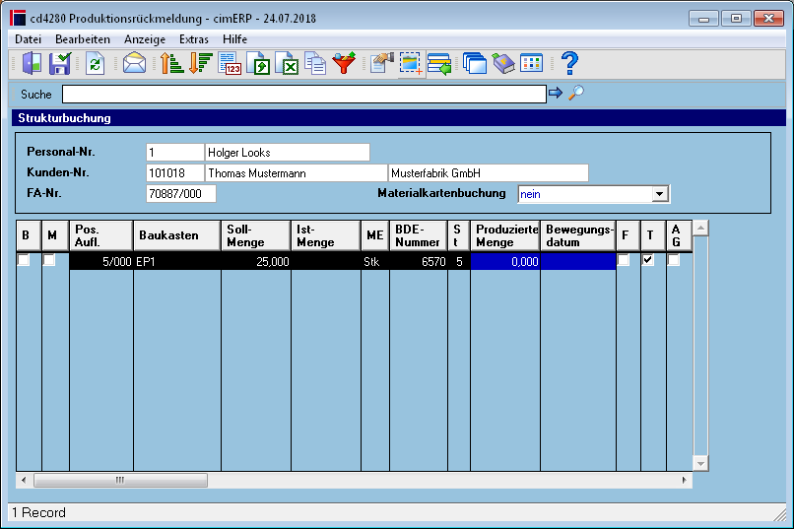This screenshot has height=529, width=794.
Task: Sort ascending with the up-arrow icon
Action: [x=171, y=64]
